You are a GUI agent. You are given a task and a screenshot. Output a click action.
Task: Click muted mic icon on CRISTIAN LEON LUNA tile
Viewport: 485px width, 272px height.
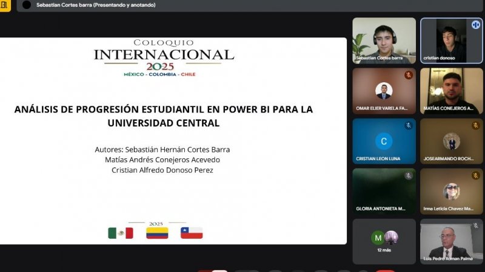[409, 126]
